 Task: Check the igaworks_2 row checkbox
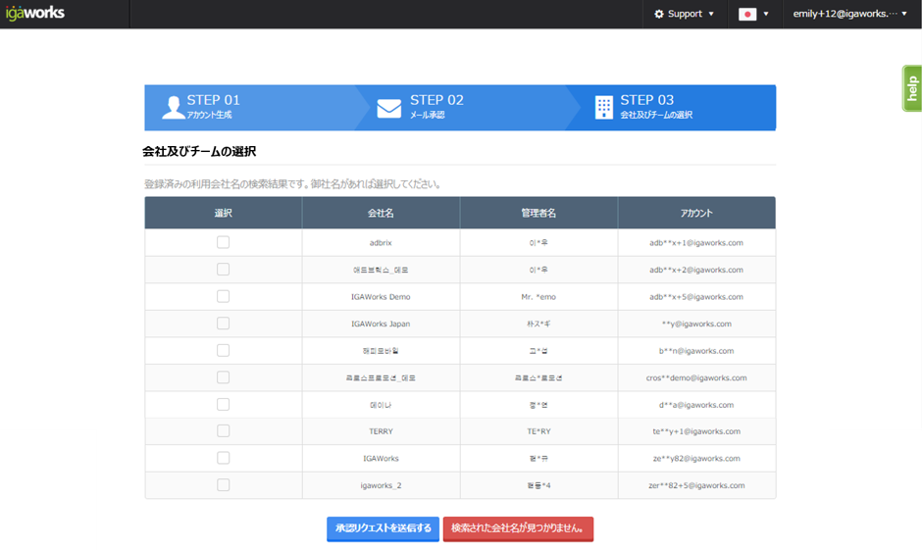[x=223, y=484]
